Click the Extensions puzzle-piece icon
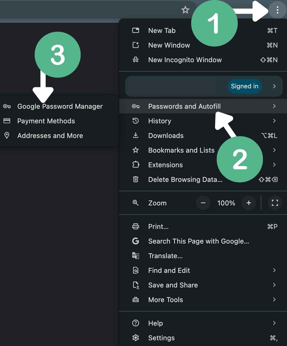 136,165
